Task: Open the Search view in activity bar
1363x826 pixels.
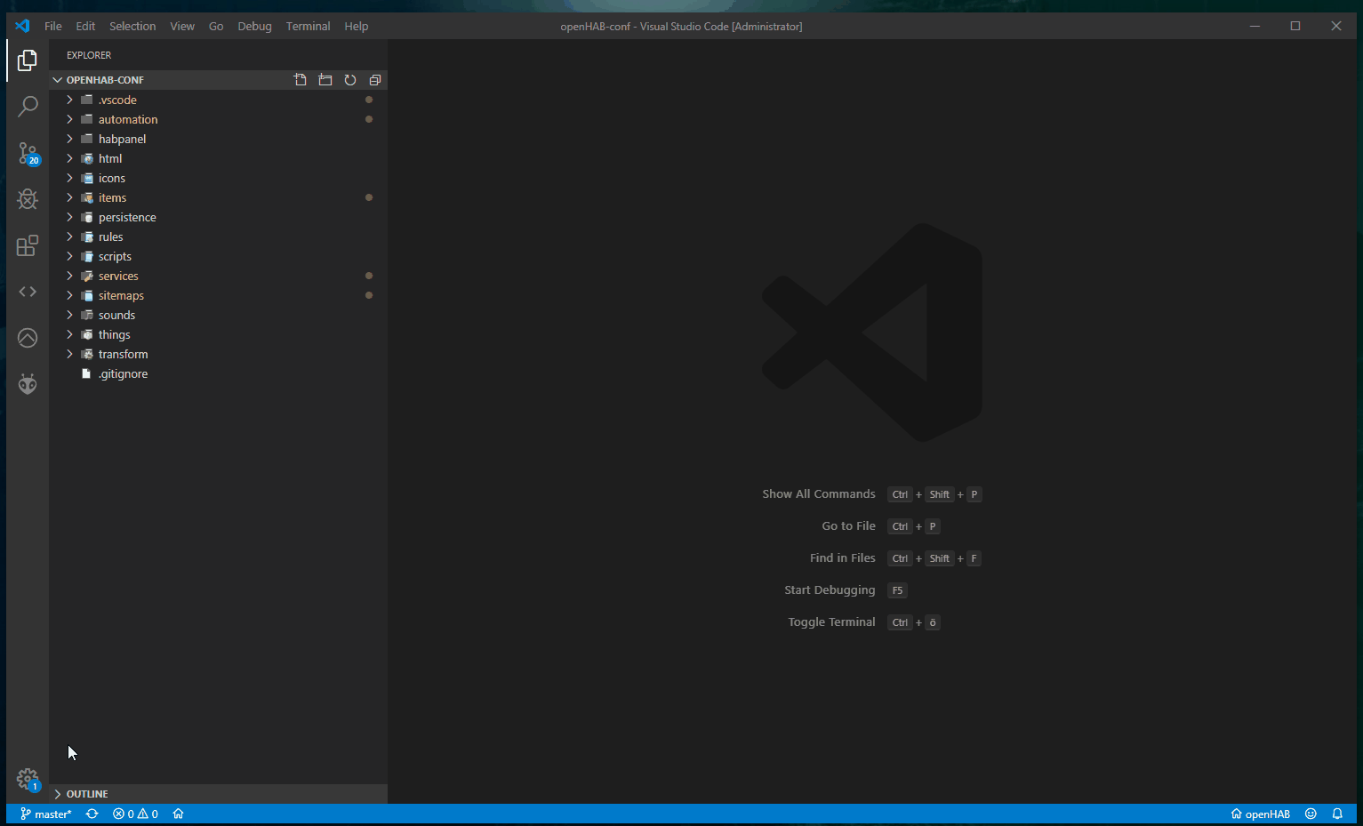Action: tap(28, 107)
